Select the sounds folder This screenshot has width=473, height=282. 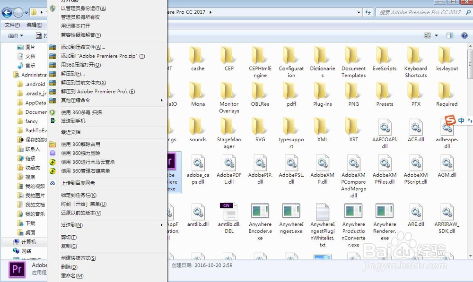pos(198,130)
